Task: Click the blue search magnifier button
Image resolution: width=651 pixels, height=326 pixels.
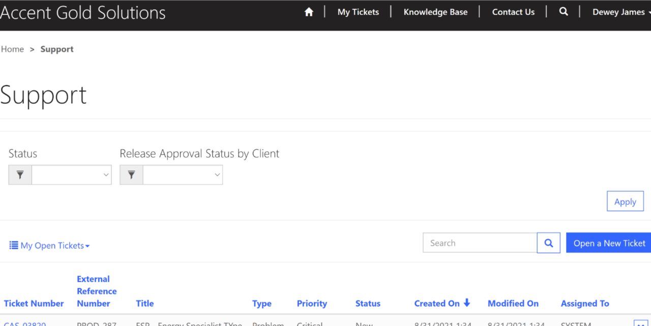Action: click(548, 243)
